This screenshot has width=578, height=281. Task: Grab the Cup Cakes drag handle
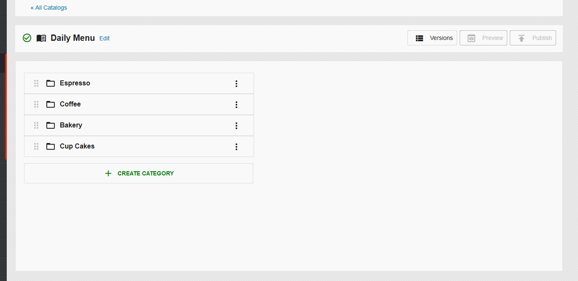pos(36,146)
